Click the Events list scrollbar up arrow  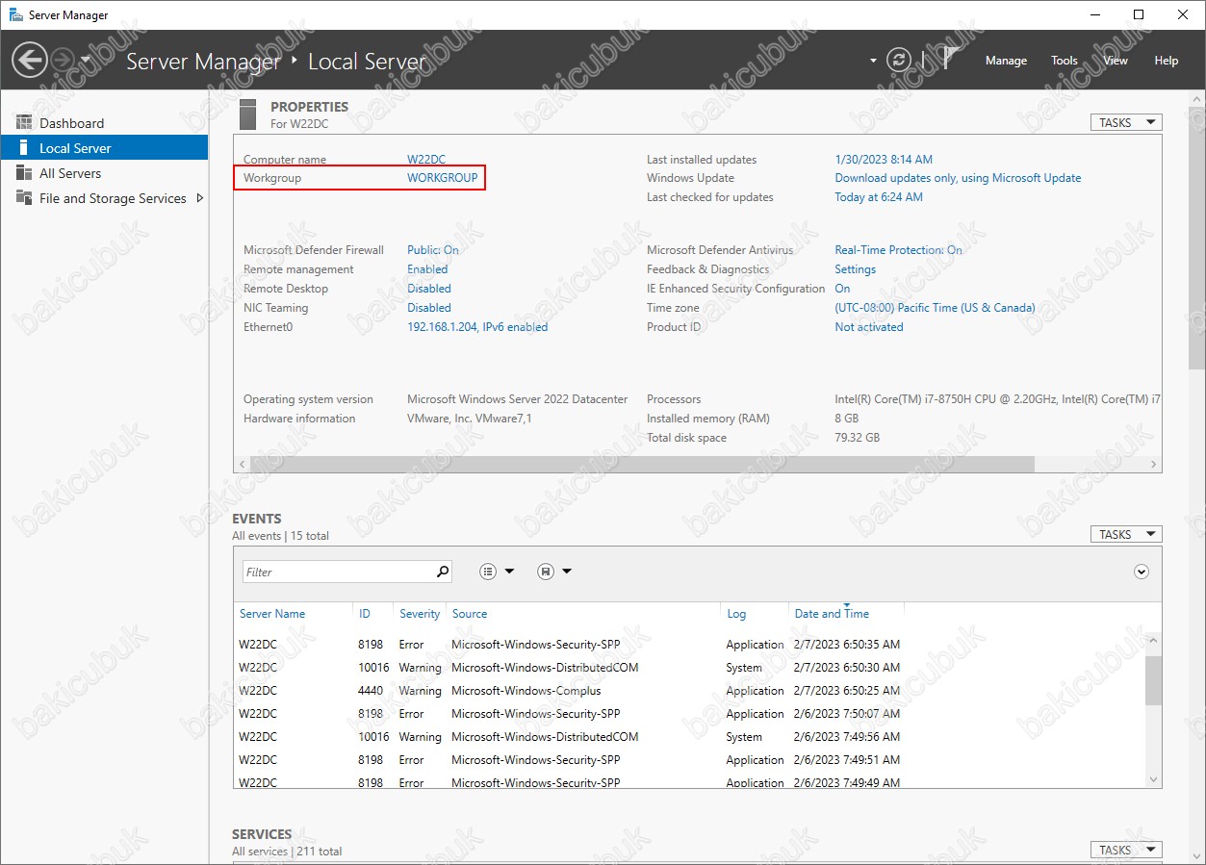point(1153,640)
